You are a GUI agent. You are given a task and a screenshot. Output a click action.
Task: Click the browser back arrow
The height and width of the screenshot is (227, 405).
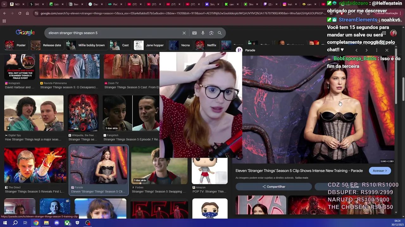tap(4, 13)
